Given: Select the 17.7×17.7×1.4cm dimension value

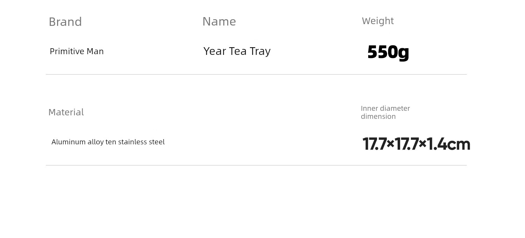Looking at the screenshot, I should [416, 144].
